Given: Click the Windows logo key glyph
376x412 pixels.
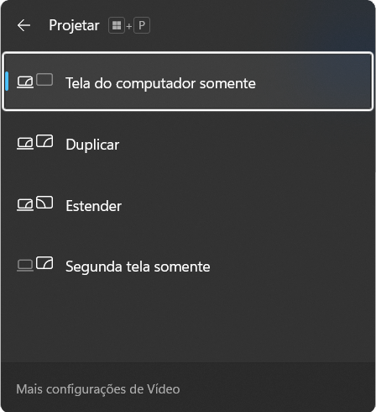Looking at the screenshot, I should click(x=117, y=25).
